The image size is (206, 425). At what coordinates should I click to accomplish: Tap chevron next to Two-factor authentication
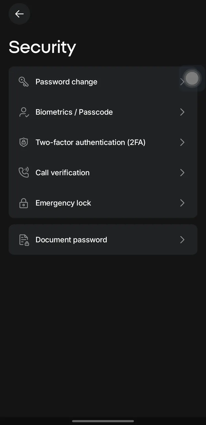tap(182, 142)
